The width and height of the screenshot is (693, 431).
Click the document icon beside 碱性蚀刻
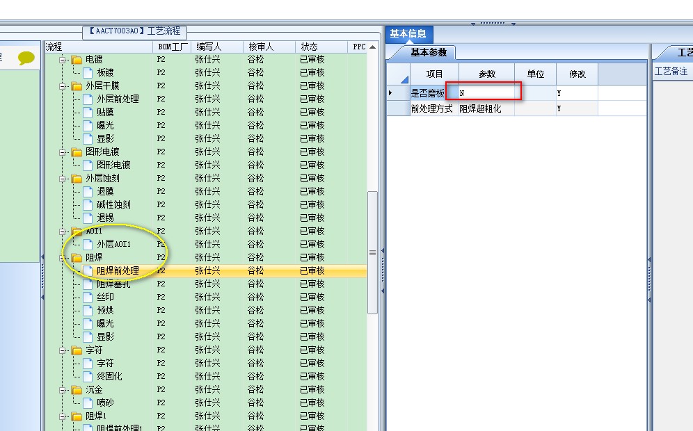click(88, 204)
